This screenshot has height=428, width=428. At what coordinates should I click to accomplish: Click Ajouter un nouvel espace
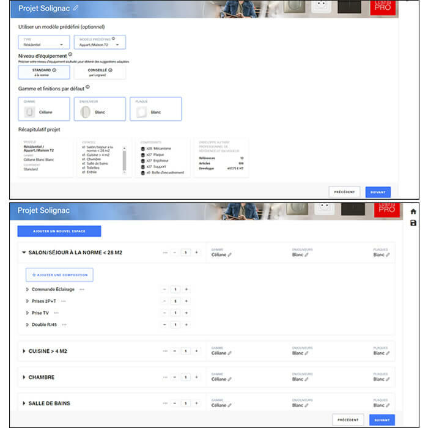tap(59, 231)
